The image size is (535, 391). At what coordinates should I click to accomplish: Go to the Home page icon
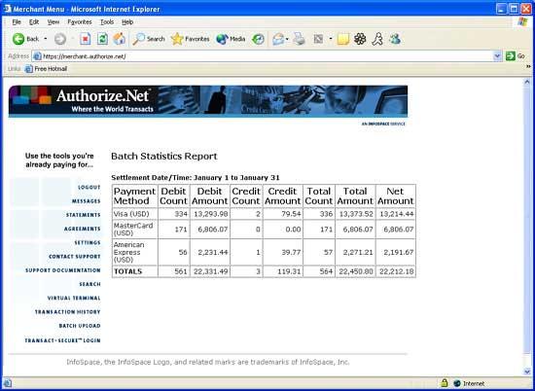coord(119,39)
